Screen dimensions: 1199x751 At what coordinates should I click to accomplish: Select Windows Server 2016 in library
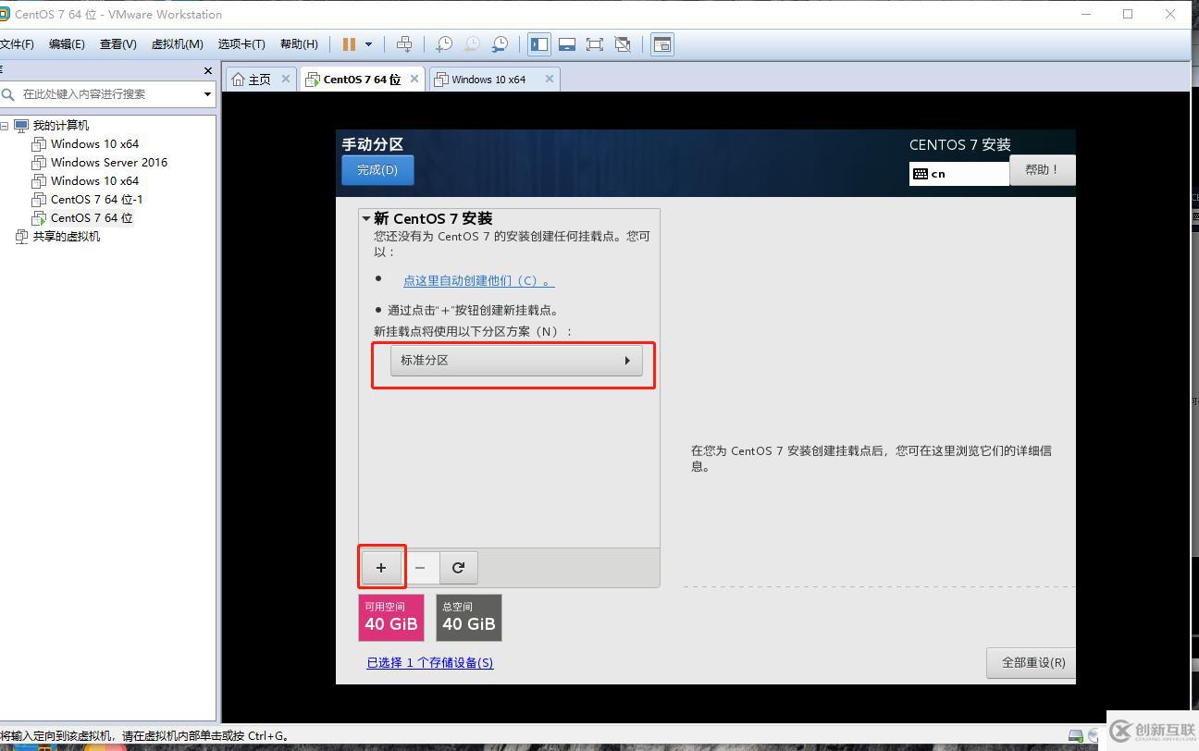click(x=109, y=163)
